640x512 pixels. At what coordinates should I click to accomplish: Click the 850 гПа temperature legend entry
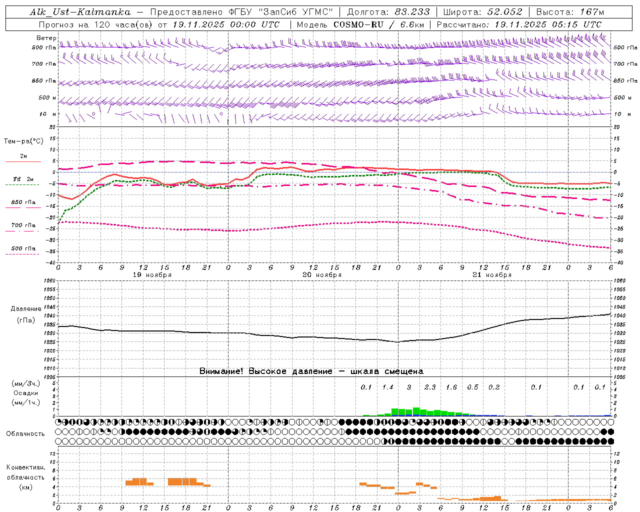click(x=23, y=202)
